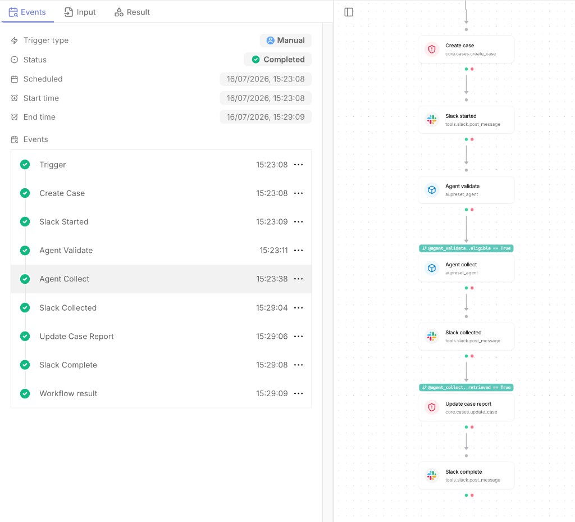This screenshot has width=575, height=522.
Task: Click green check icon beside Agent Validate
Action: pos(25,250)
